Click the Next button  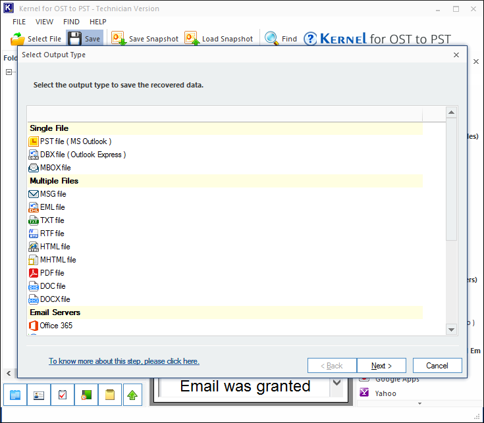[x=381, y=366]
